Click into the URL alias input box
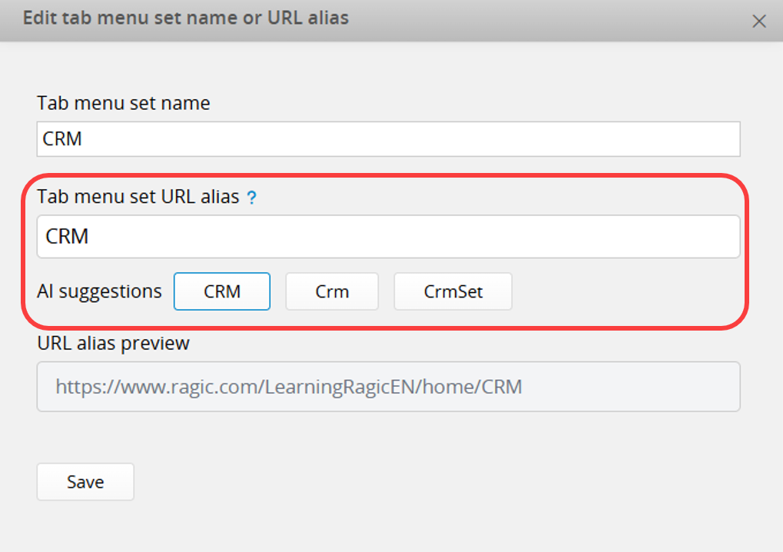The width and height of the screenshot is (783, 552). point(388,237)
